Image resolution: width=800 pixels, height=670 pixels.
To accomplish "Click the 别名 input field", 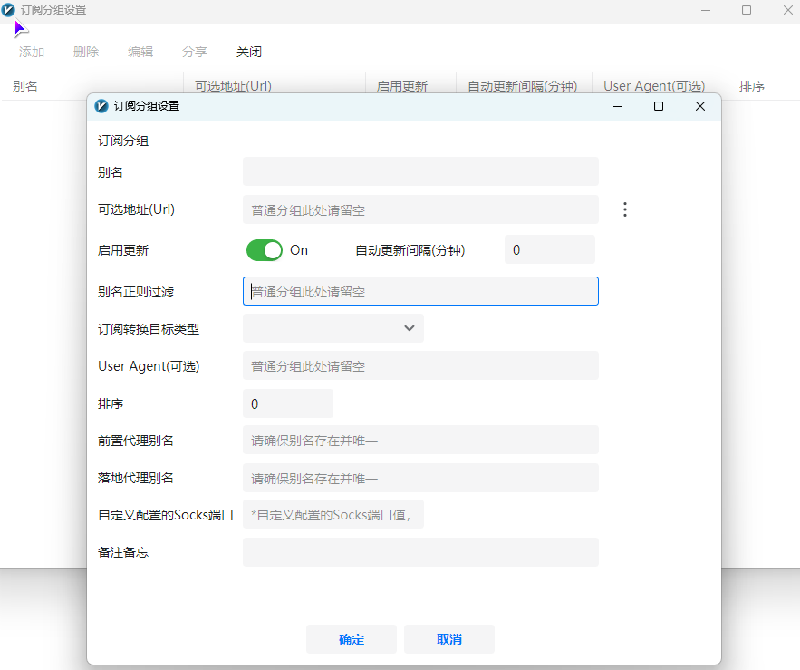I will click(x=419, y=171).
